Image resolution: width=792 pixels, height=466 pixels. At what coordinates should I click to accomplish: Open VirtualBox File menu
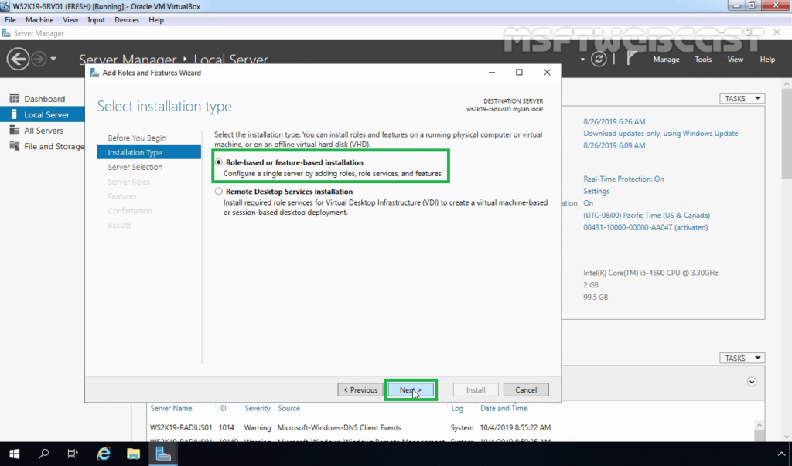10,19
